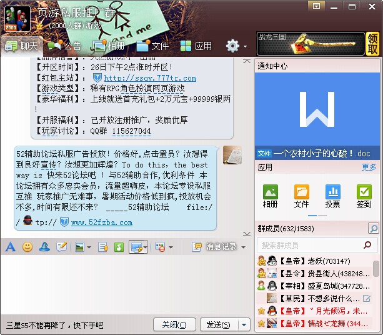Expand the send options dropdown arrow

point(244,325)
